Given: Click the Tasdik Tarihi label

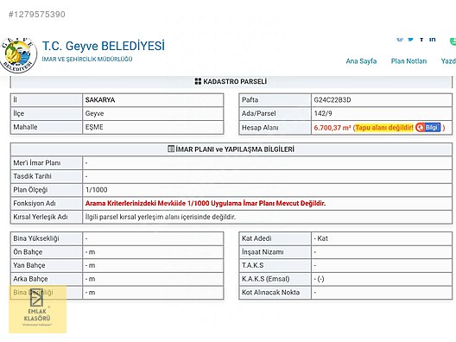Looking at the screenshot, I should click(x=32, y=176).
